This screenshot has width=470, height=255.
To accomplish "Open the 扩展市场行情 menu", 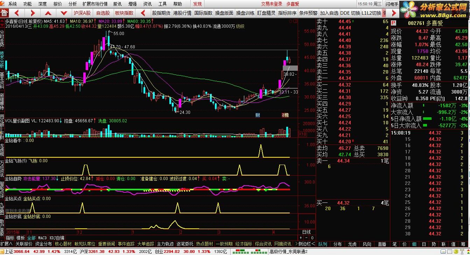I will (x=95, y=4).
